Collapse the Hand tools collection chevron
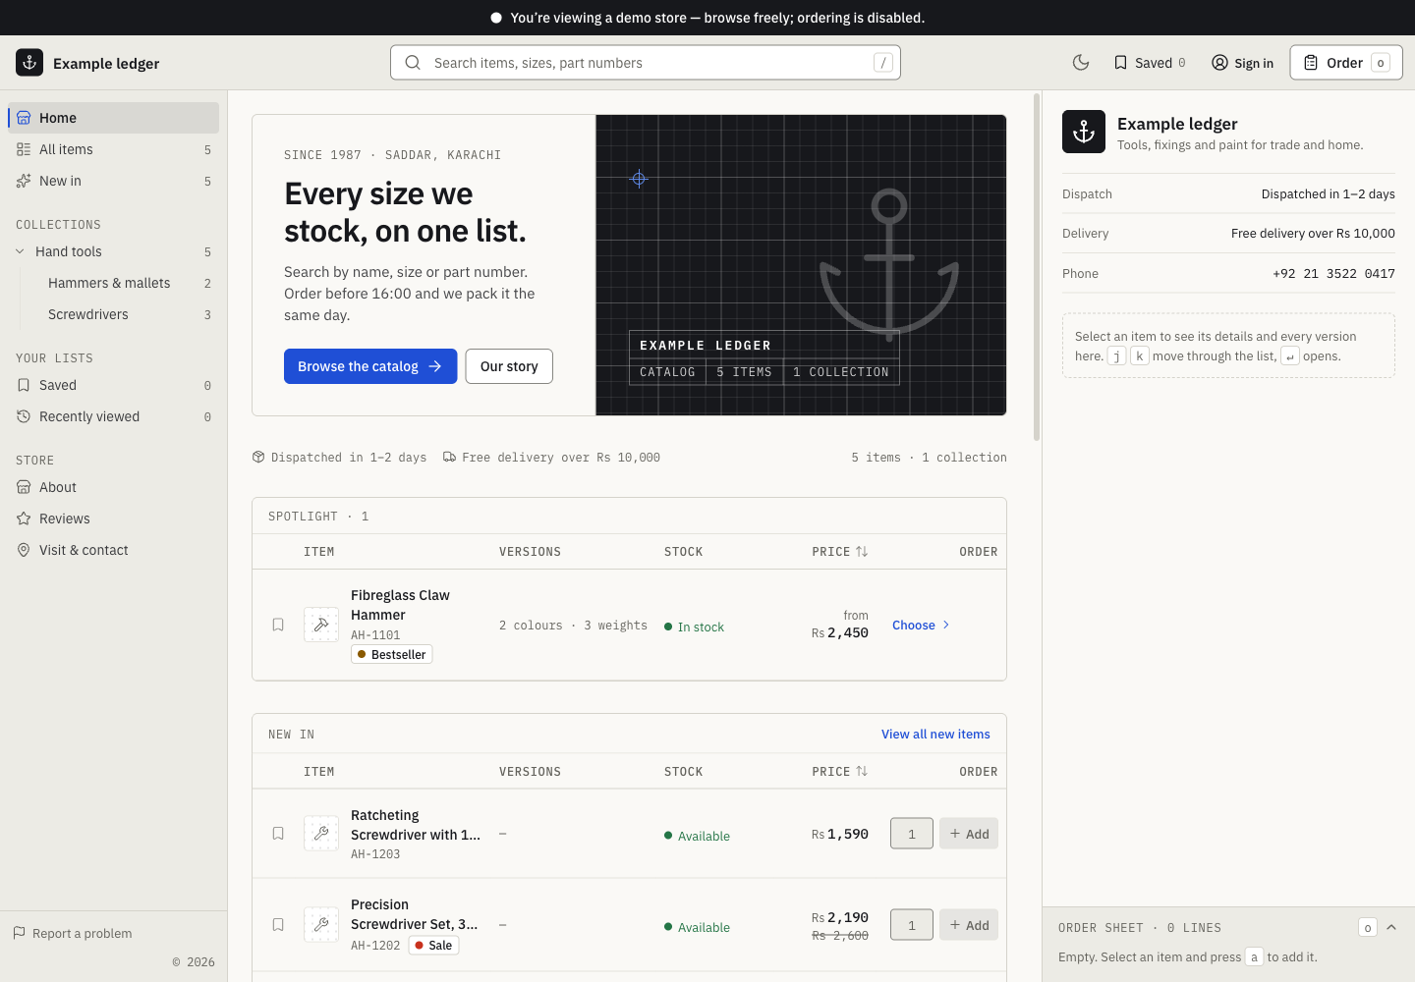The height and width of the screenshot is (982, 1415). [x=20, y=251]
